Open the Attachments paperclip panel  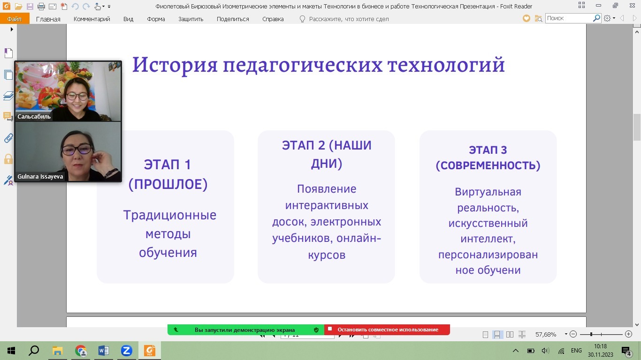[8, 138]
